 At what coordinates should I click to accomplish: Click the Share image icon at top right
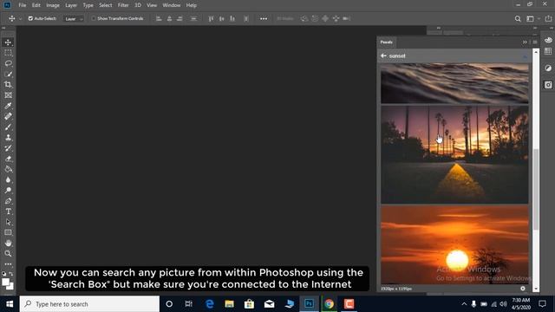click(548, 18)
